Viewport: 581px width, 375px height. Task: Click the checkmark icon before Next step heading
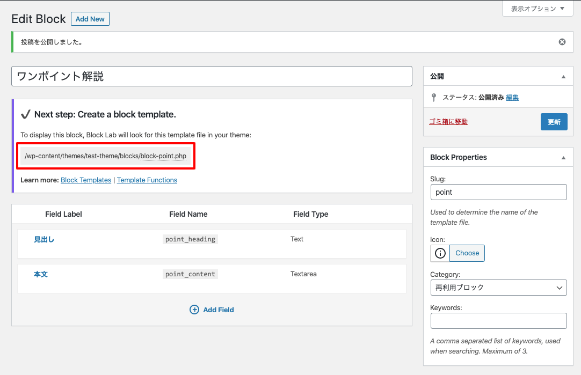[x=27, y=114]
